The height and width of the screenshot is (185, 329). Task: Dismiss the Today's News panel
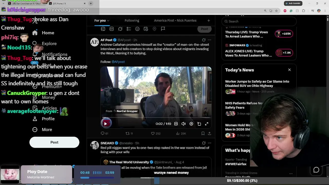289,70
